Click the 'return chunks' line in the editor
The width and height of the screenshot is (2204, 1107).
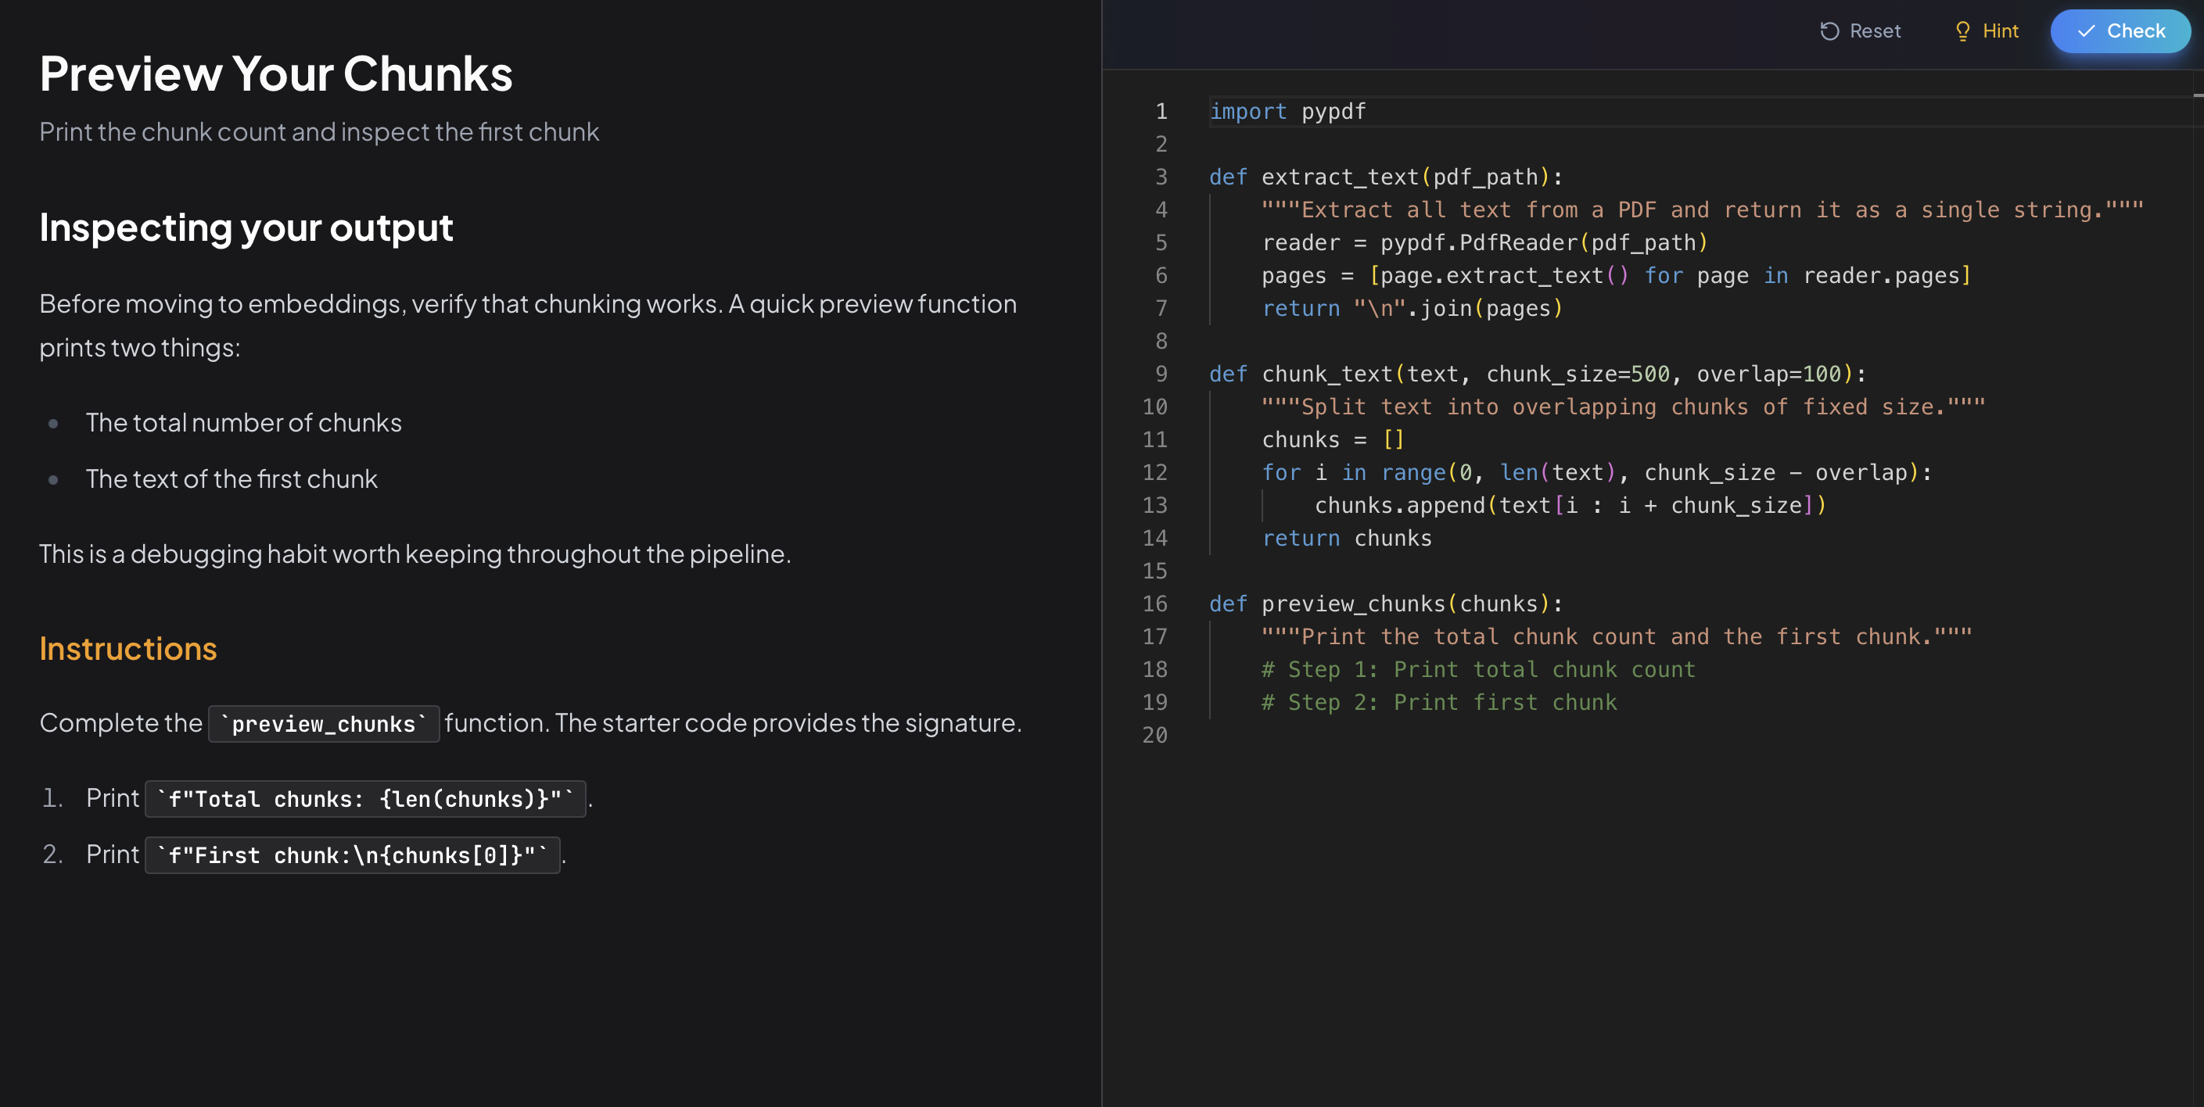point(1347,539)
